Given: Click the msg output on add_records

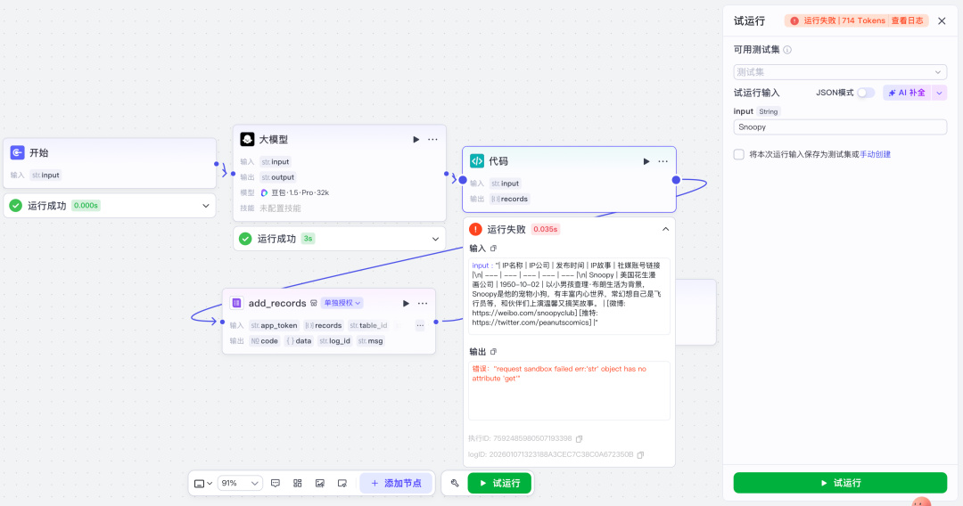Looking at the screenshot, I should [371, 341].
